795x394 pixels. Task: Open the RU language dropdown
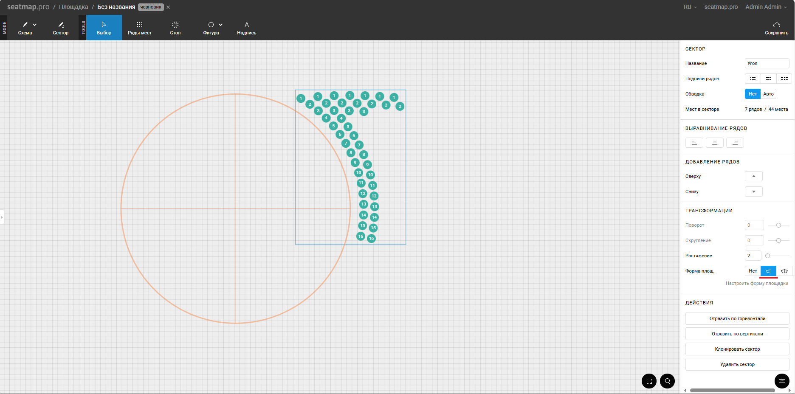coord(690,7)
